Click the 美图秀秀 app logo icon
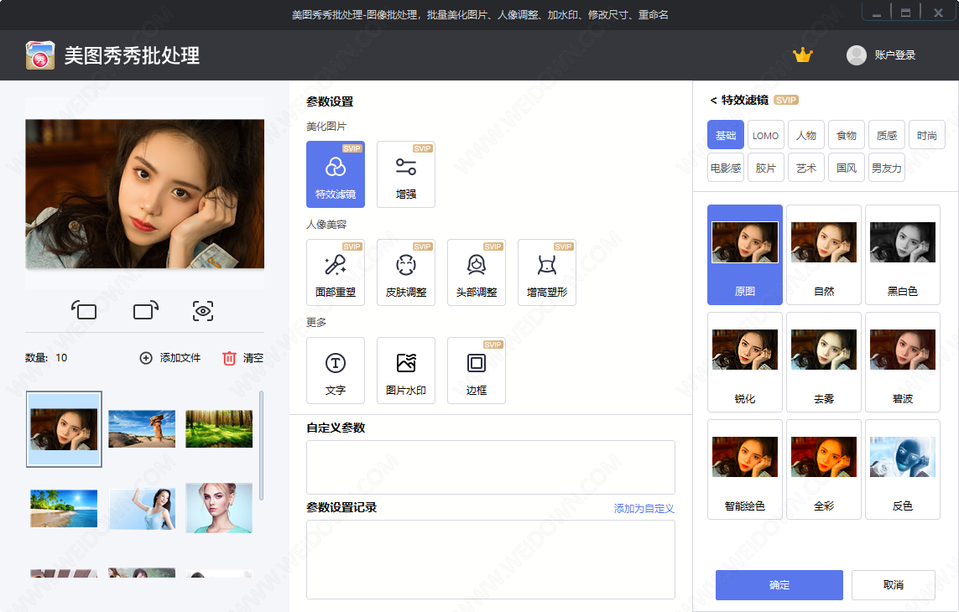The height and width of the screenshot is (612, 959). [x=40, y=55]
